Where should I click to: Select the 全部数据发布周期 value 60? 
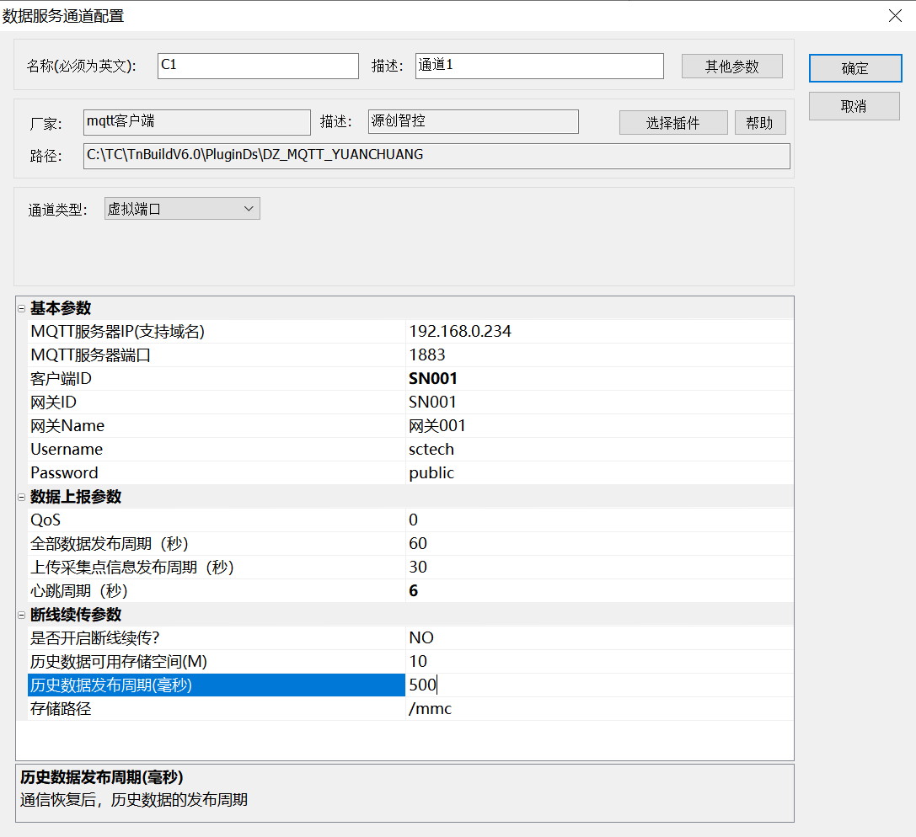599,543
